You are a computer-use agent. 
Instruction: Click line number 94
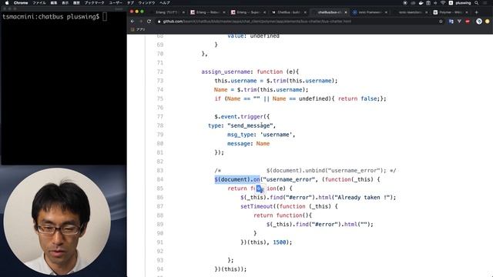[160, 269]
